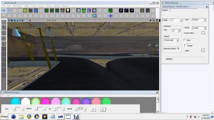Toggle the Replicate Object checkbox

(x=178, y=48)
